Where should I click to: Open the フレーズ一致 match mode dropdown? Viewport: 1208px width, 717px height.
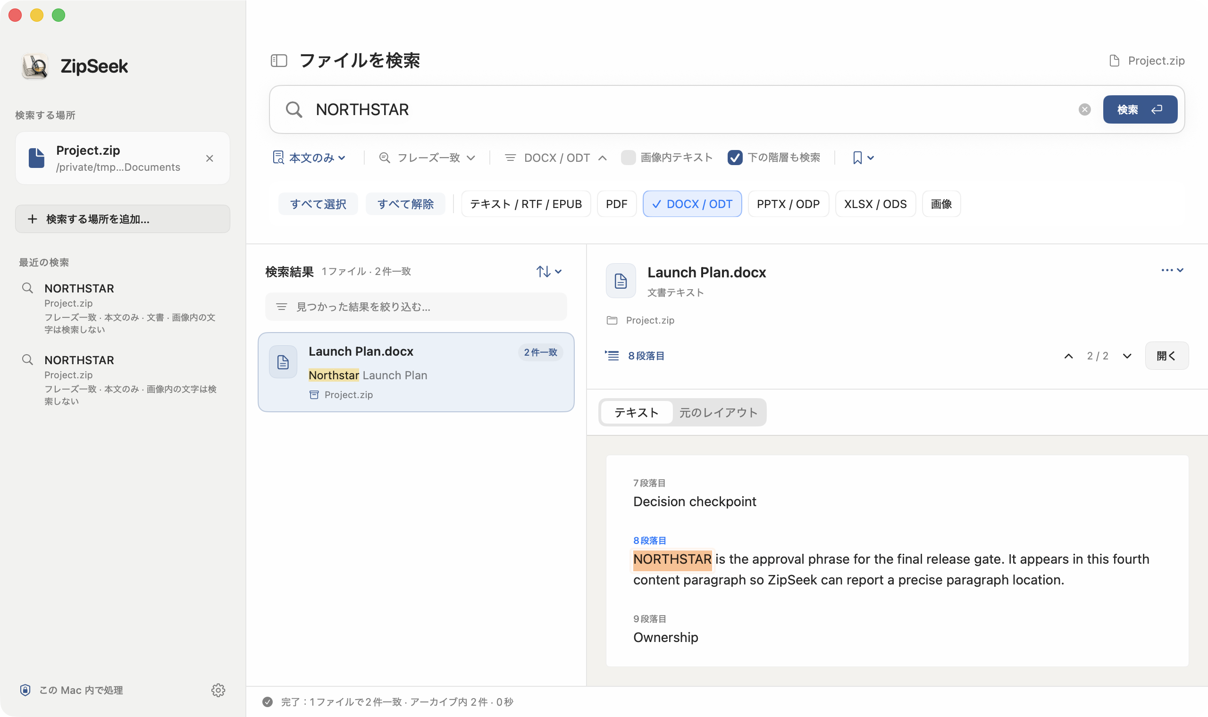tap(427, 158)
